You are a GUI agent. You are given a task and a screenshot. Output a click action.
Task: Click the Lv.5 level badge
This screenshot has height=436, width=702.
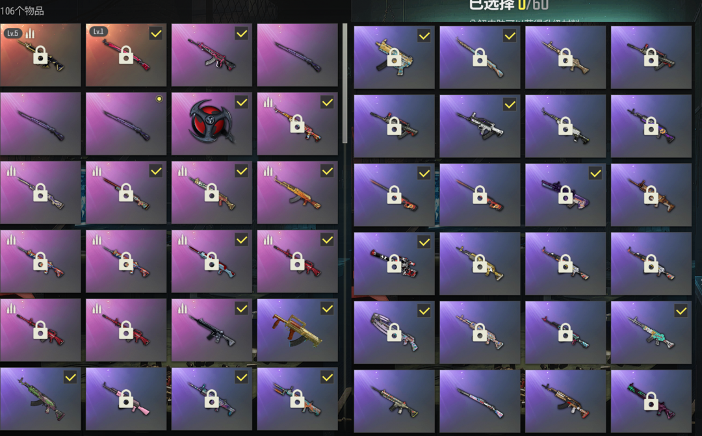[x=12, y=33]
